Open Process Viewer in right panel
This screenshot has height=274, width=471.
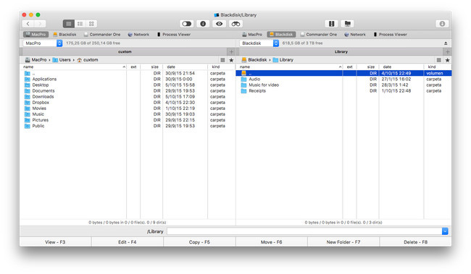tap(390, 35)
